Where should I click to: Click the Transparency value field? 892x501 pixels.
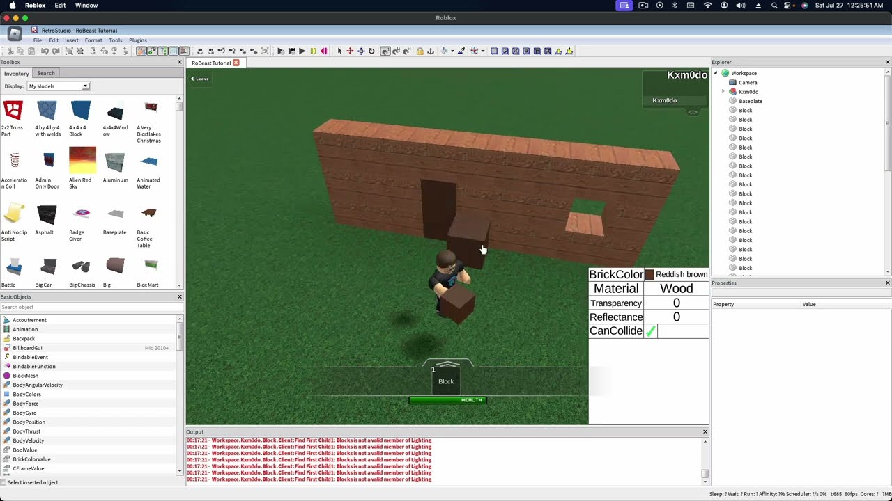coord(676,303)
